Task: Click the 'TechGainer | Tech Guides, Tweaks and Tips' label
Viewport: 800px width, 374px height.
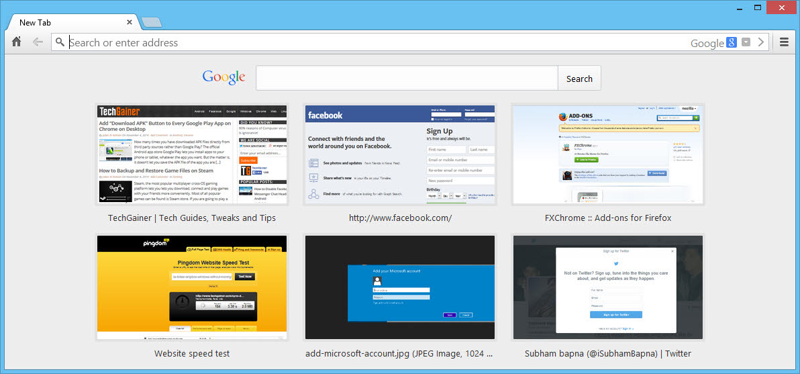Action: pyautogui.click(x=192, y=218)
